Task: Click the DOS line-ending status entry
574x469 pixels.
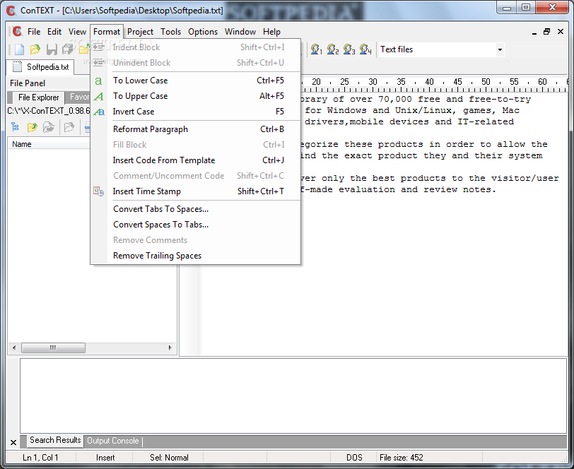Action: click(x=354, y=457)
